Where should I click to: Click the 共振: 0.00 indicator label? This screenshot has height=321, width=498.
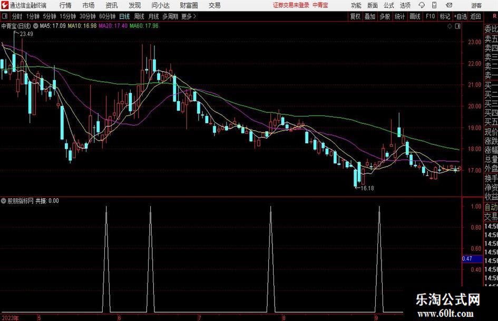pyautogui.click(x=47, y=201)
